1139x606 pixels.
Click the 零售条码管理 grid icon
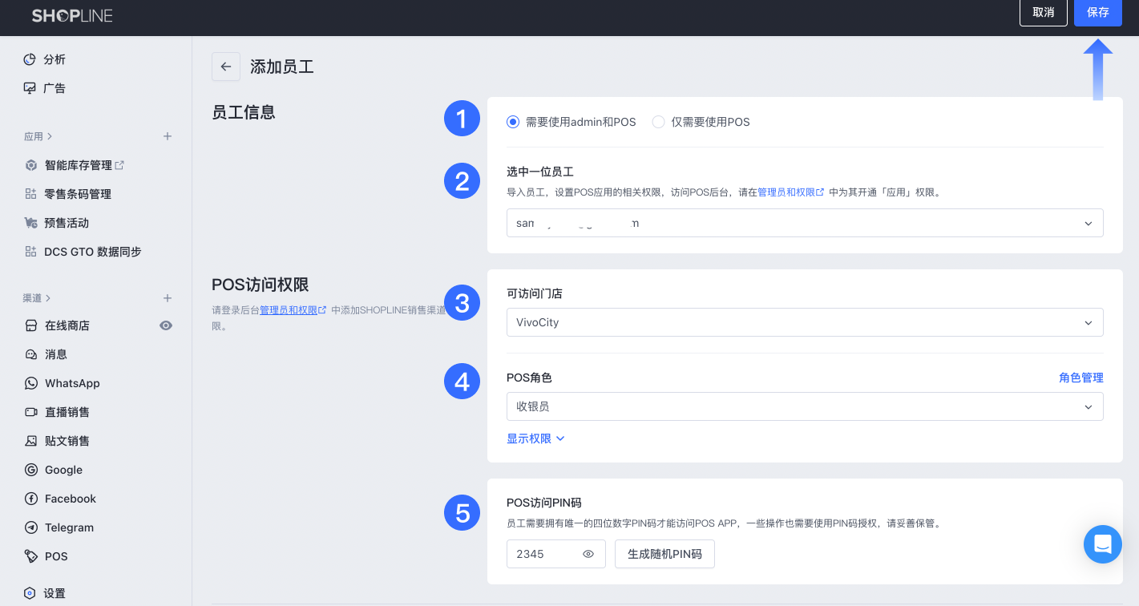click(x=31, y=194)
